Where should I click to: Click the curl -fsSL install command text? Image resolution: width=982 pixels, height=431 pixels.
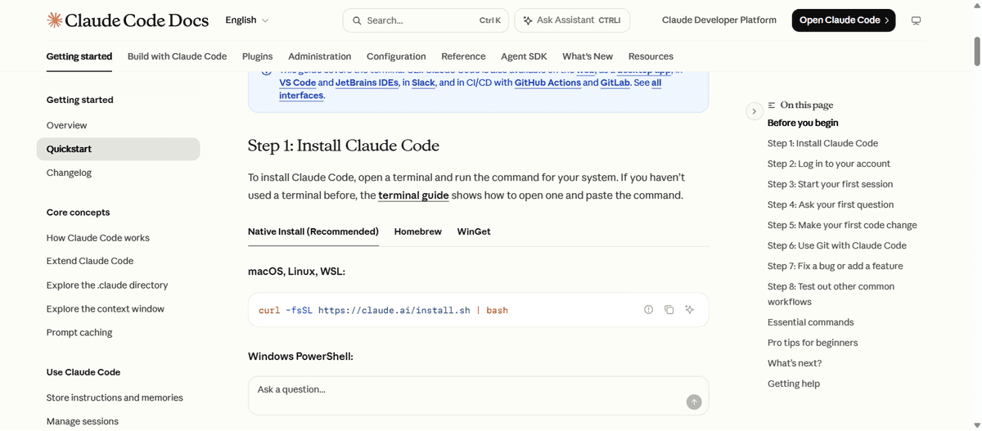pos(383,310)
